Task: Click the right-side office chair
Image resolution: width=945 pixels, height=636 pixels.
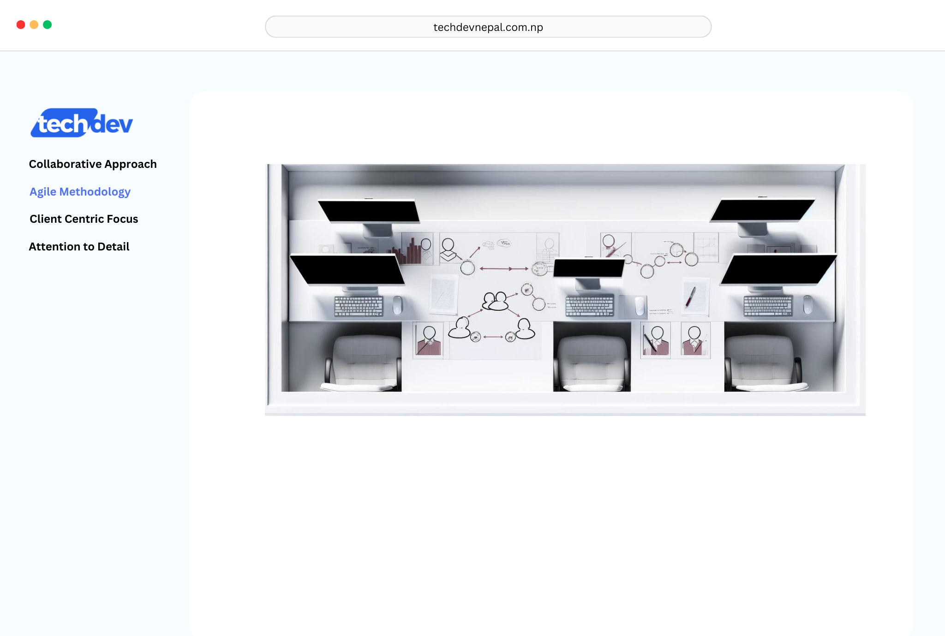Action: (764, 363)
